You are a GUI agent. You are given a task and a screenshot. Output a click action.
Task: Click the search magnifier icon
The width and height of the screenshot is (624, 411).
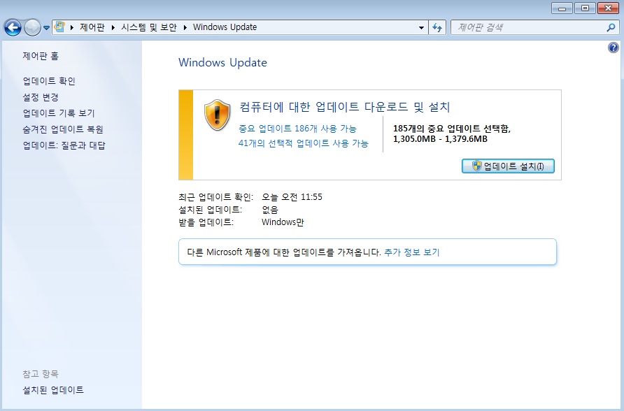[611, 27]
